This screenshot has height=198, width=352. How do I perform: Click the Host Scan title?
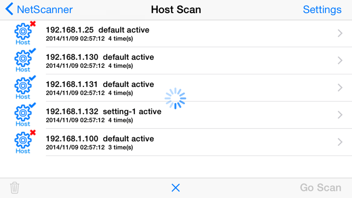(176, 10)
